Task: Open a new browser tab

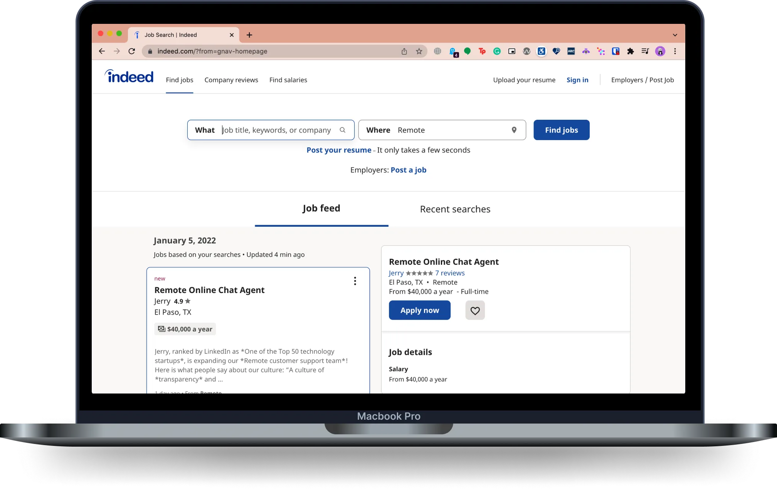Action: click(249, 35)
